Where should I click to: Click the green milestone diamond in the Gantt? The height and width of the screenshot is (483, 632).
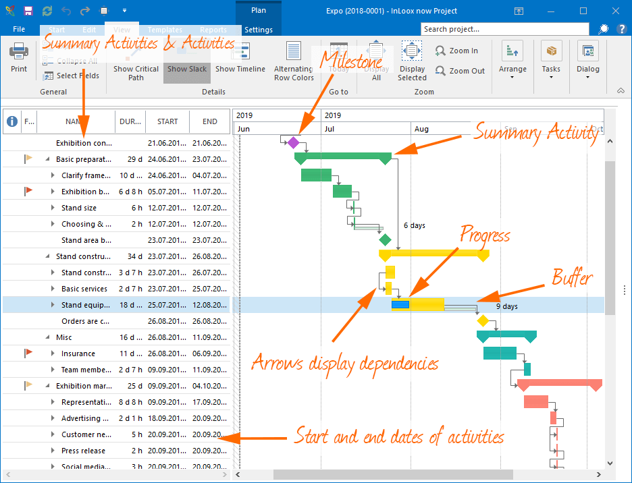[x=386, y=239]
